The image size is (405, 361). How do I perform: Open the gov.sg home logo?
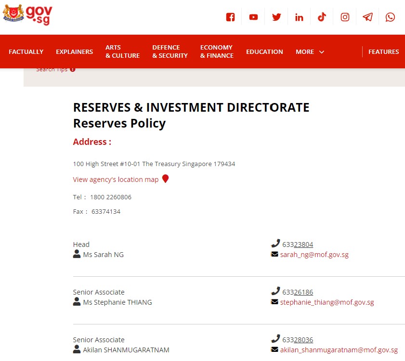pyautogui.click(x=27, y=15)
